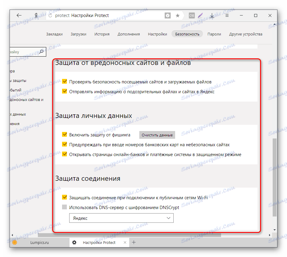Click heading 'Защита соединения'
The width and height of the screenshot is (287, 257).
pyautogui.click(x=88, y=178)
